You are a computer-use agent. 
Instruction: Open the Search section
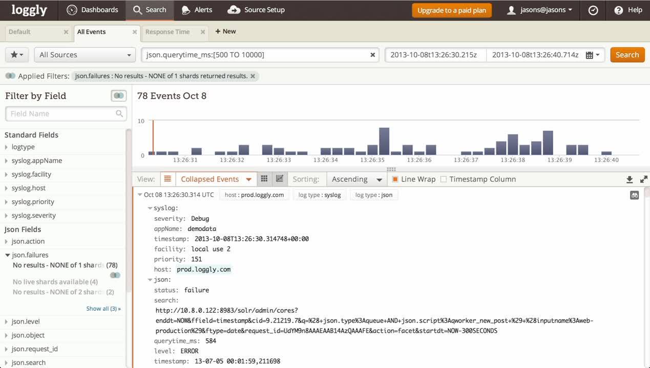click(150, 10)
